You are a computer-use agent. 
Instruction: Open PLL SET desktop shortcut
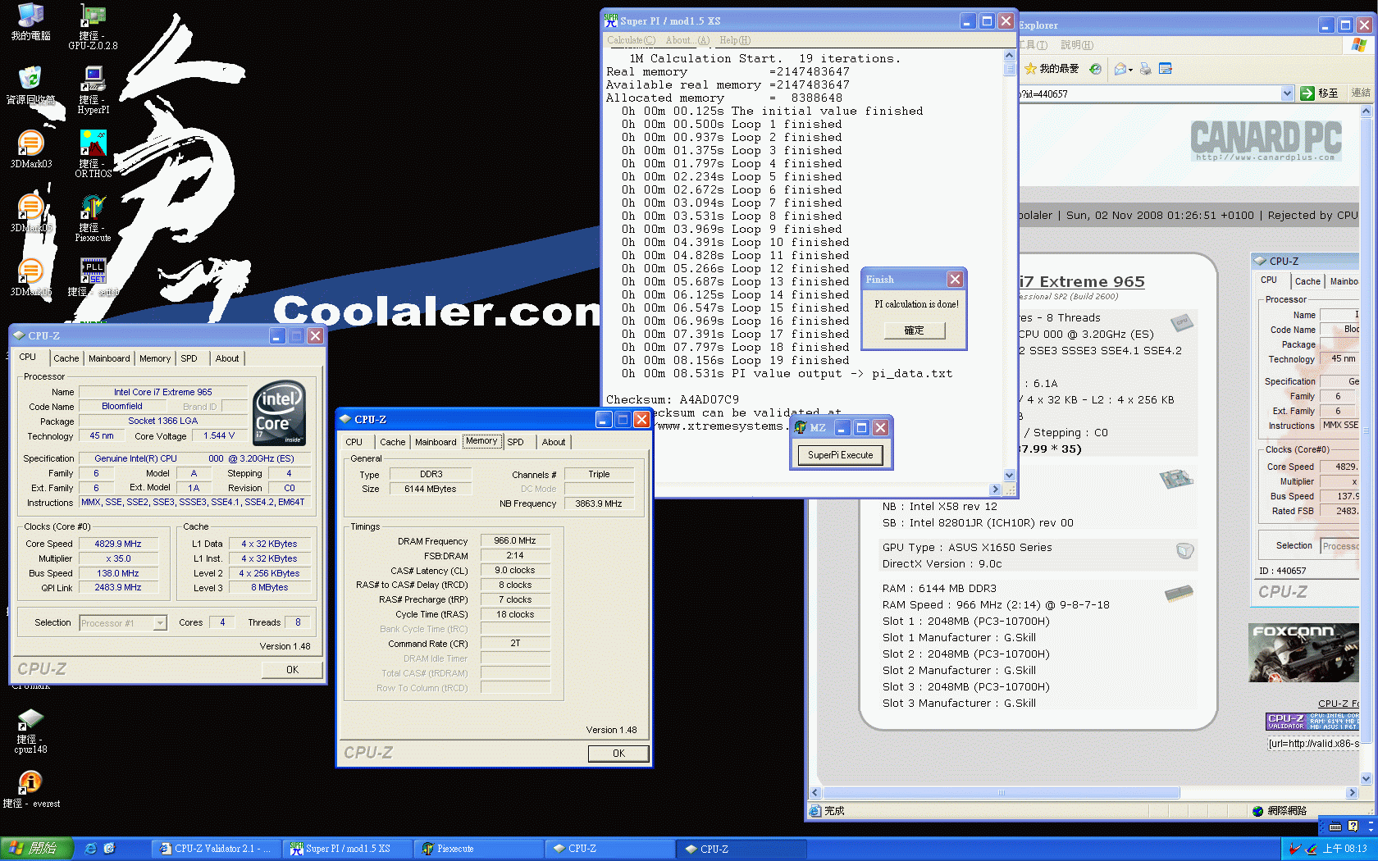click(x=93, y=277)
